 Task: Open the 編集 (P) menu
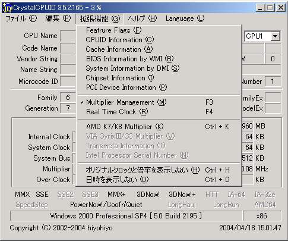pyautogui.click(x=58, y=18)
